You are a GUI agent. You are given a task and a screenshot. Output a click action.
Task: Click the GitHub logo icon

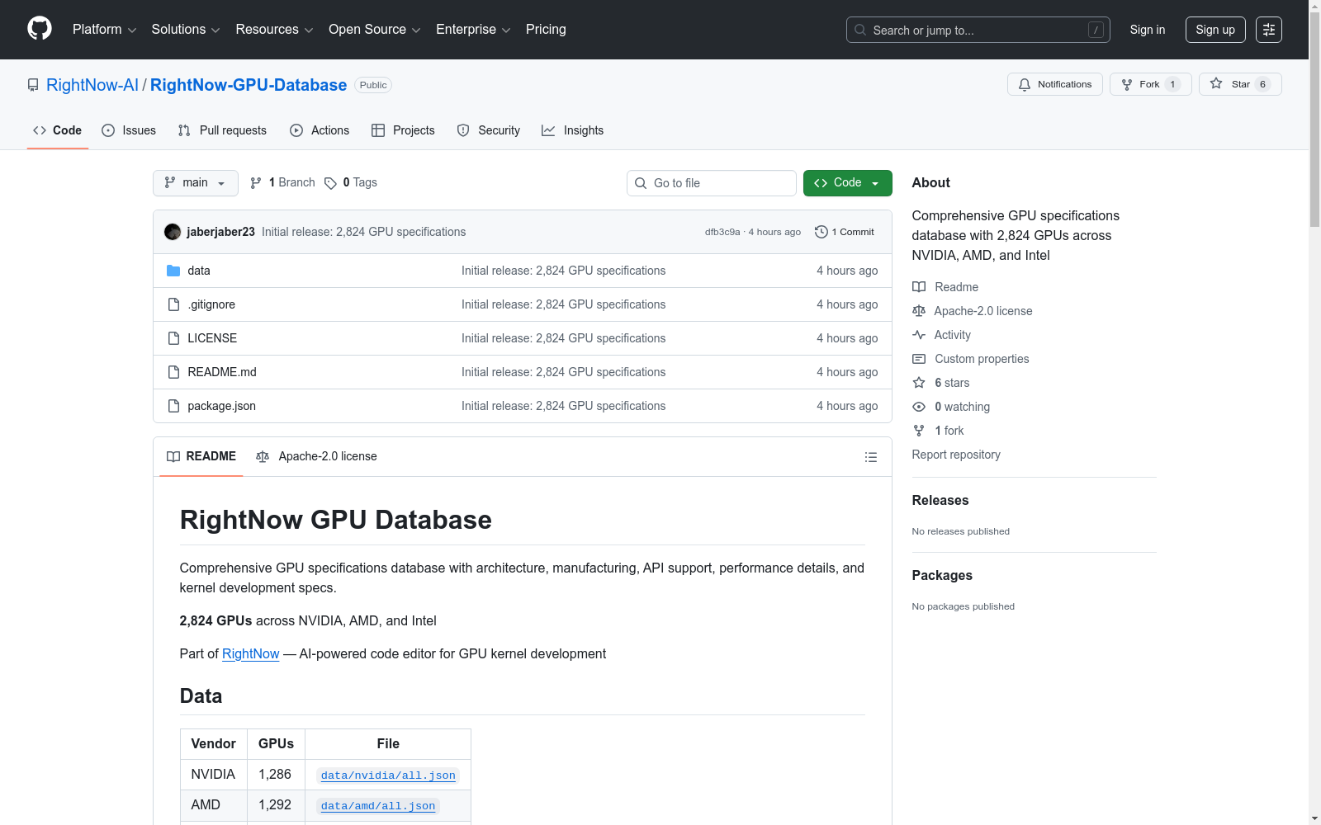click(x=40, y=29)
